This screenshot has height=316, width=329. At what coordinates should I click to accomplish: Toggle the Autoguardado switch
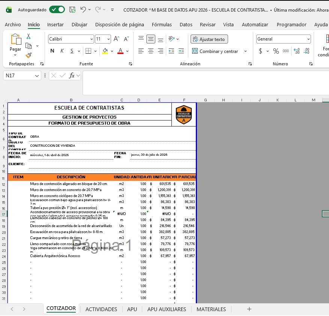(x=57, y=10)
